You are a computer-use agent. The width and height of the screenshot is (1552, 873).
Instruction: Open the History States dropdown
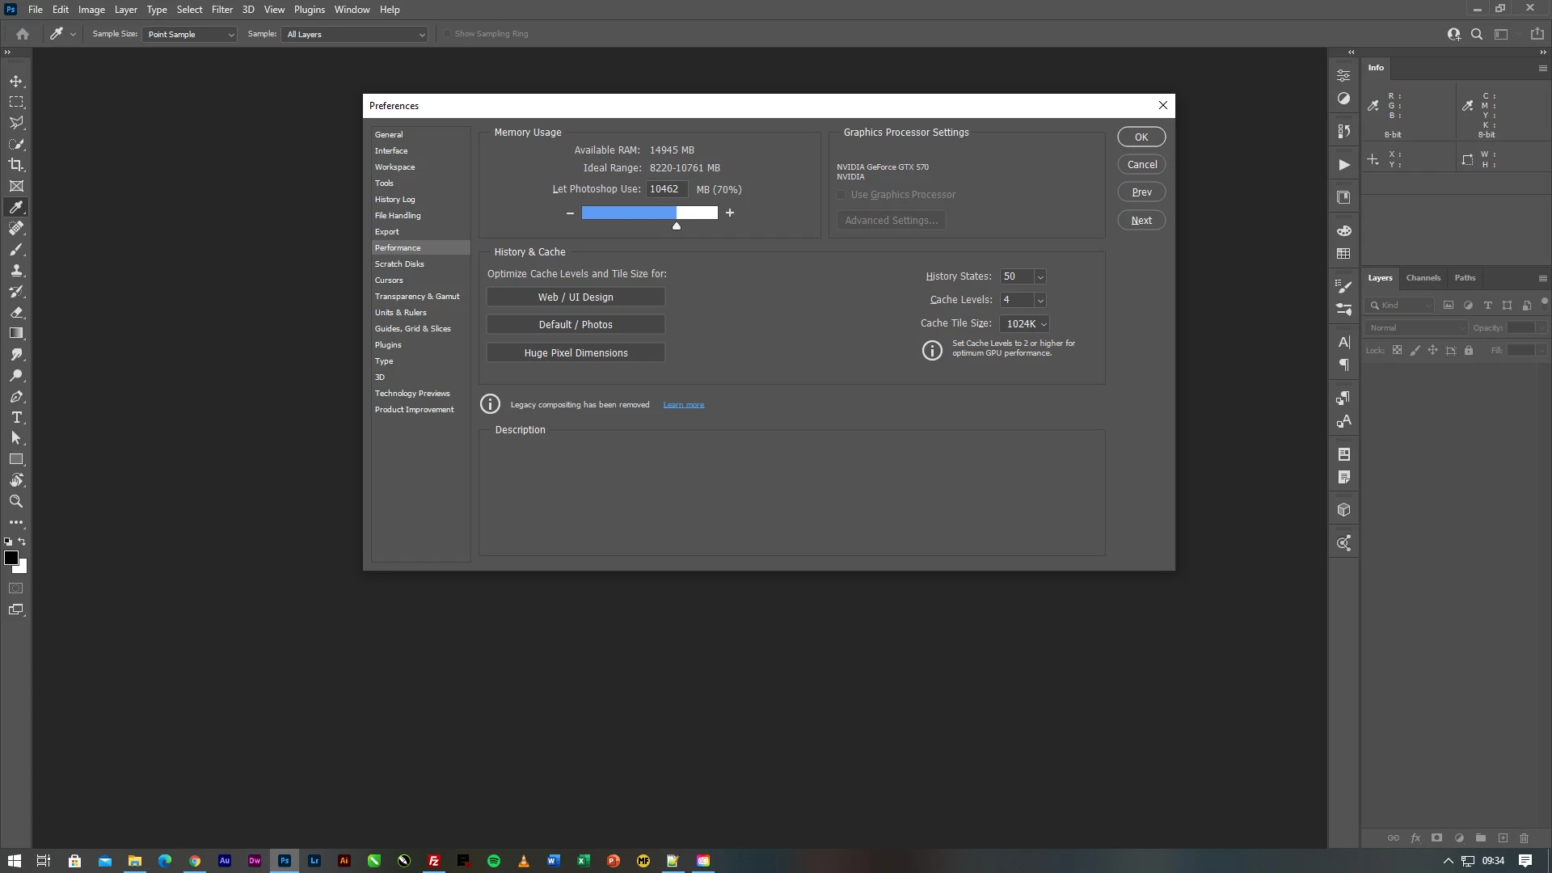point(1040,277)
